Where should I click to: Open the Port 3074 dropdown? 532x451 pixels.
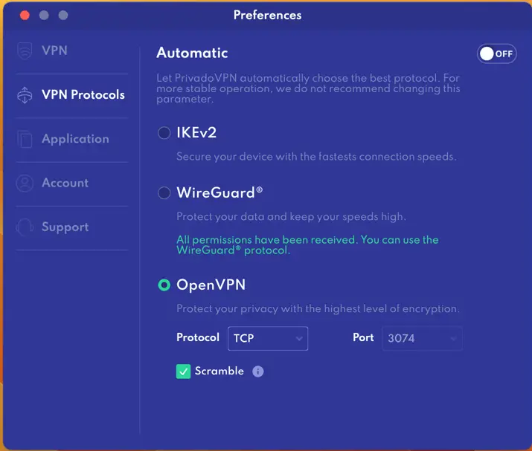pos(422,338)
